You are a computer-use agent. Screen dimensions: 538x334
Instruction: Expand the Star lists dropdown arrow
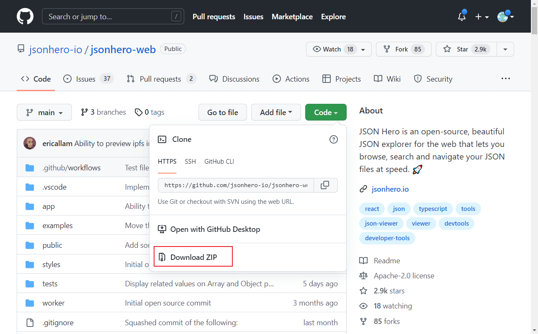(505, 49)
